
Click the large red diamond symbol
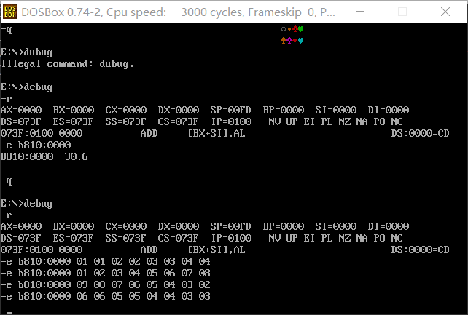coord(295,41)
